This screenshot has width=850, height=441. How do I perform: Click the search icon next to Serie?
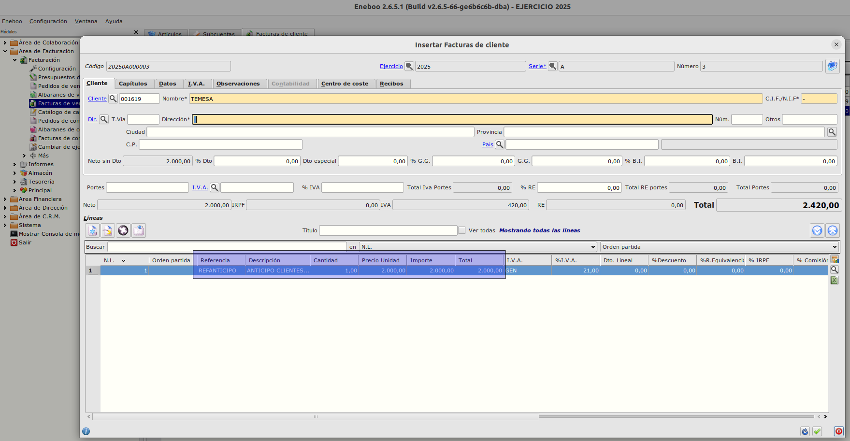coord(553,66)
